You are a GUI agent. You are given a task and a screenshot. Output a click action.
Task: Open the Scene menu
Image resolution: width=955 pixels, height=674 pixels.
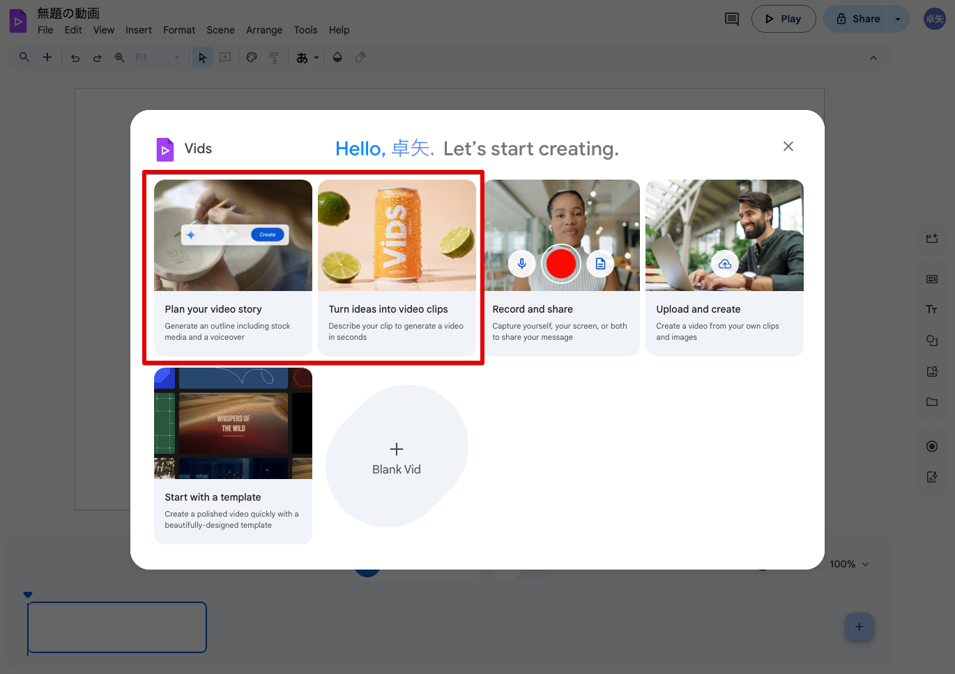click(x=220, y=30)
